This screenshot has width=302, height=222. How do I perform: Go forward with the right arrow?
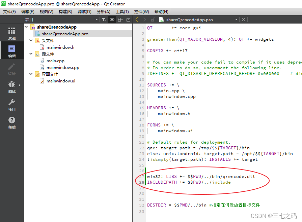click(145, 20)
